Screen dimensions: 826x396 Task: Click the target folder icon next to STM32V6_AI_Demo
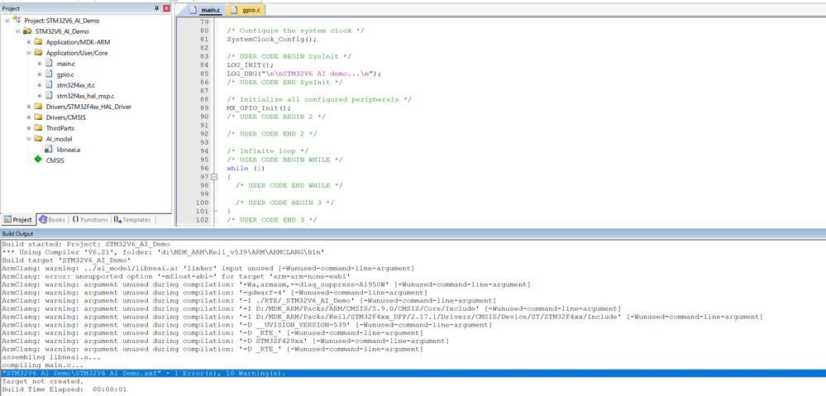click(x=27, y=31)
